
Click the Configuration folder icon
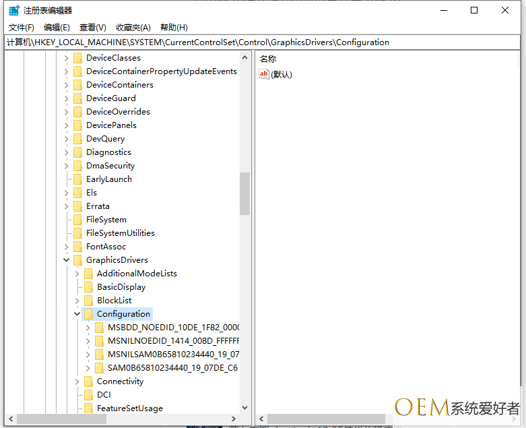(88, 314)
